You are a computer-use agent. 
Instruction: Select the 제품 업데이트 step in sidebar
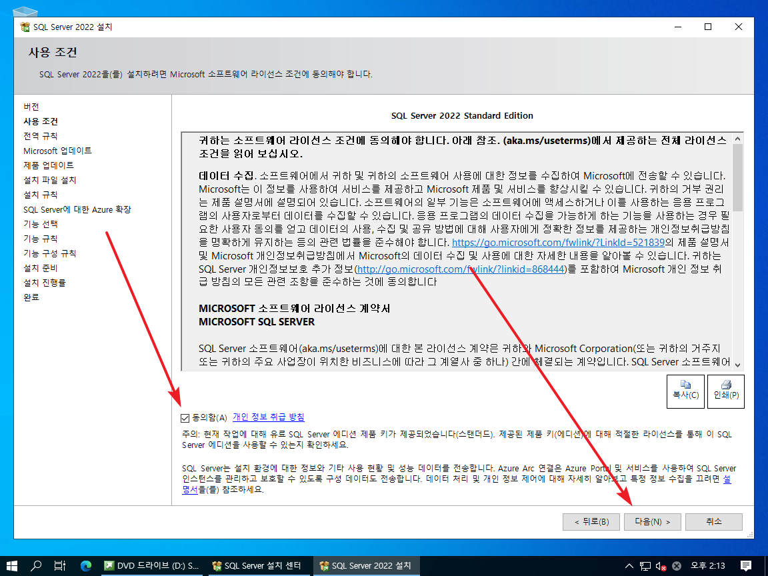[x=49, y=165]
